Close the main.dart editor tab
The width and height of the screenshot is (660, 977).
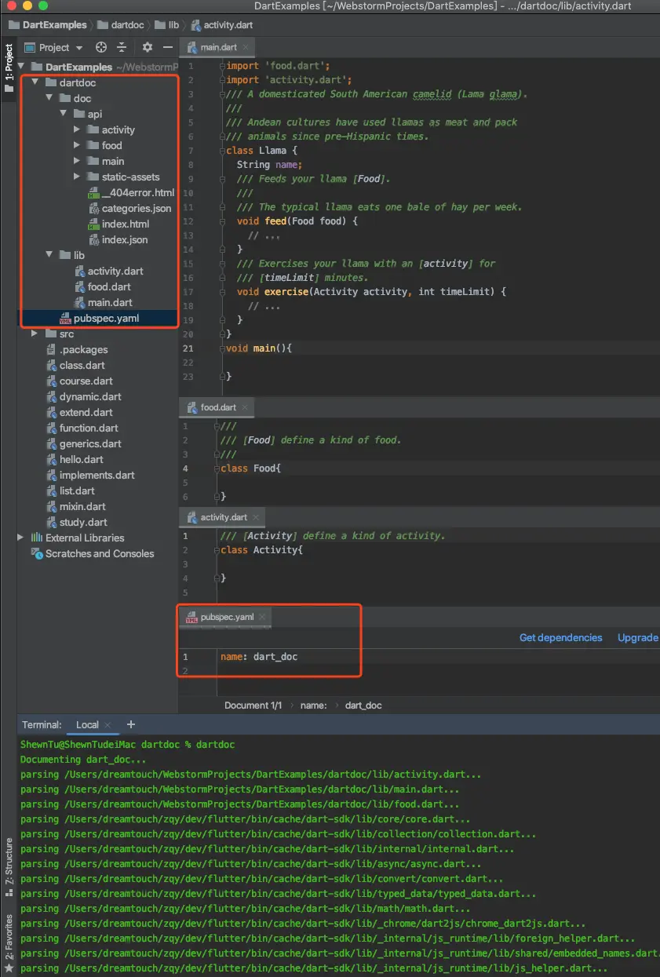(x=246, y=47)
